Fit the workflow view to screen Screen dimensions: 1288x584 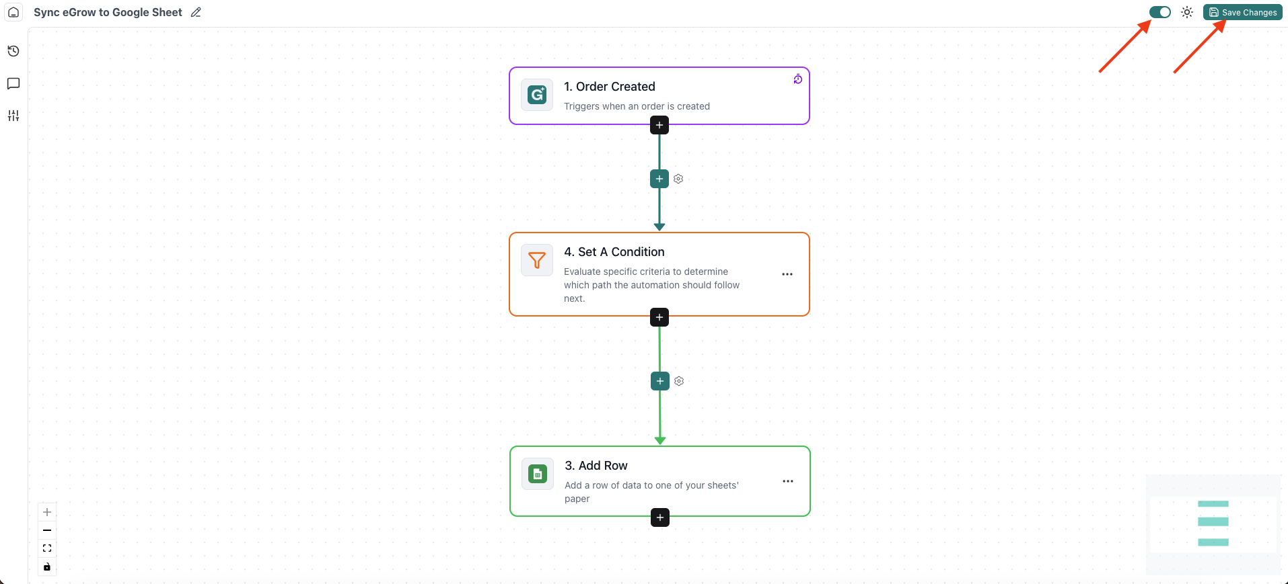[x=47, y=548]
